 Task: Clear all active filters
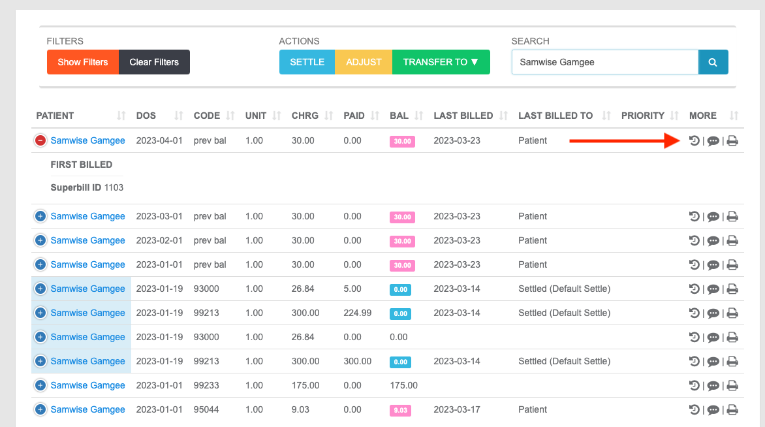click(x=154, y=61)
